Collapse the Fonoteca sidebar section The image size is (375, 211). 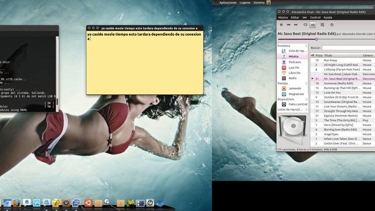(x=306, y=46)
